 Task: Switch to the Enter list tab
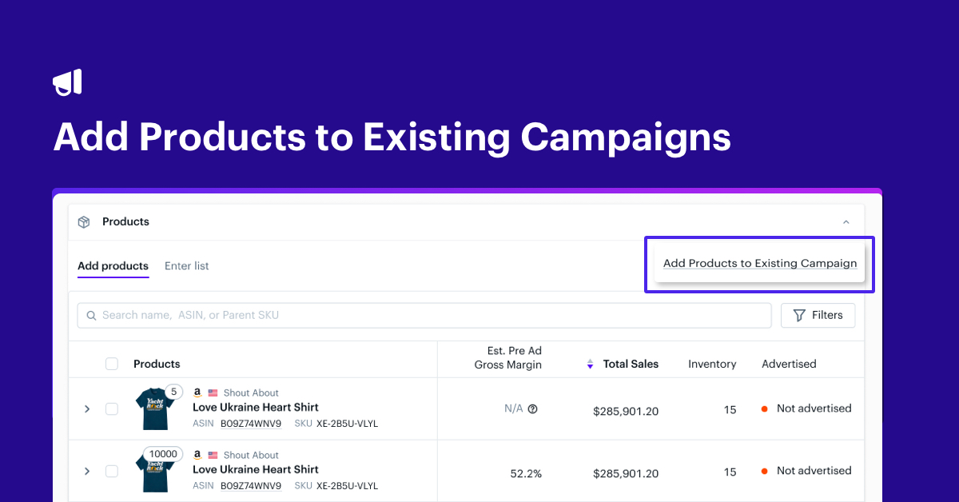tap(186, 265)
